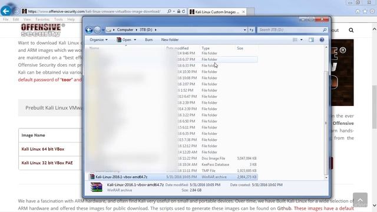Click the scroll-to-top arrow button on webpage
The image size is (377, 212).
click(360, 200)
